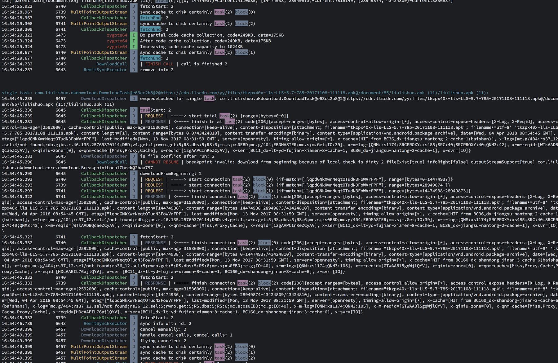The width and height of the screenshot is (558, 363).
Task: Click the DownloadCall tag on the FINISH CALL line
Action: (x=112, y=64)
